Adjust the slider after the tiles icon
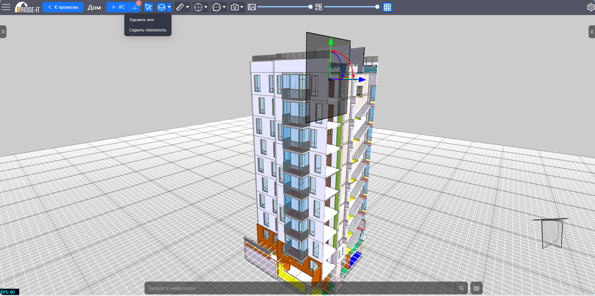Image resolution: width=595 pixels, height=296 pixels. (351, 7)
